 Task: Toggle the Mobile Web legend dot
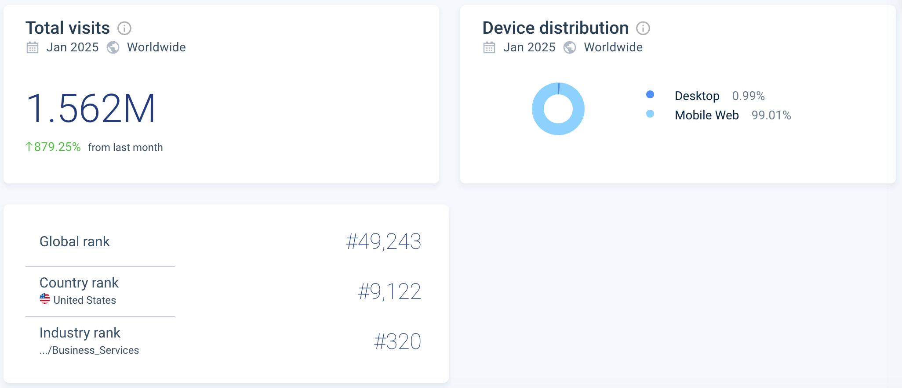click(x=650, y=115)
